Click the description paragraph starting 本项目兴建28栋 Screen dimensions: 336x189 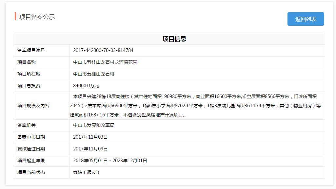tap(195, 106)
